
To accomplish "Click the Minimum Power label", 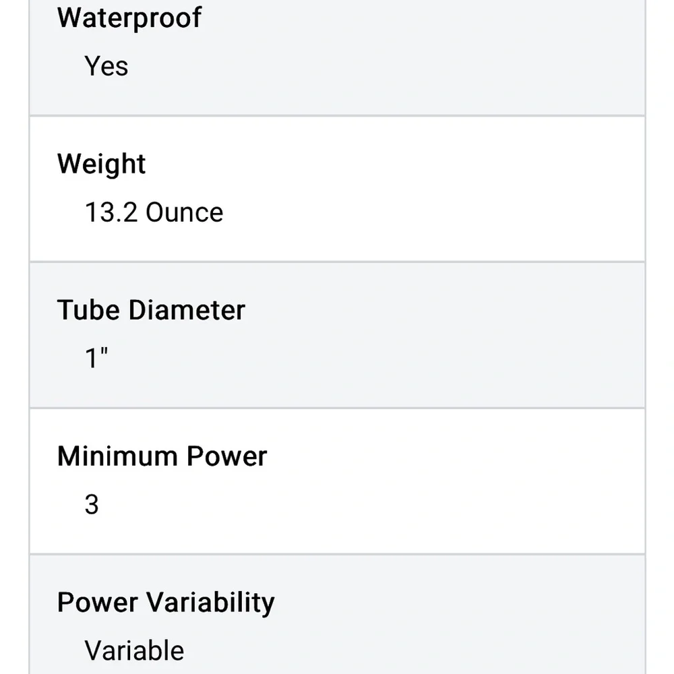I will coord(162,456).
